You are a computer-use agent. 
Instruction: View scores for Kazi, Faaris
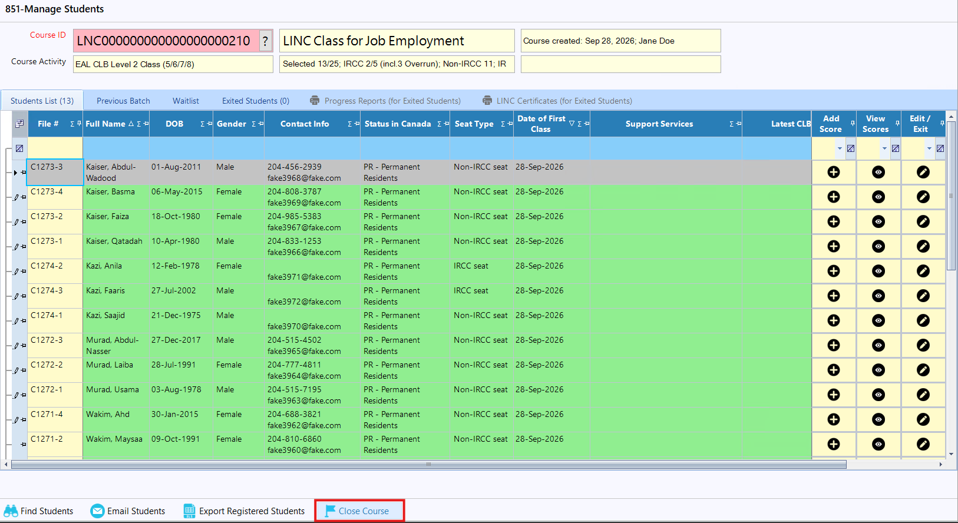(x=878, y=296)
